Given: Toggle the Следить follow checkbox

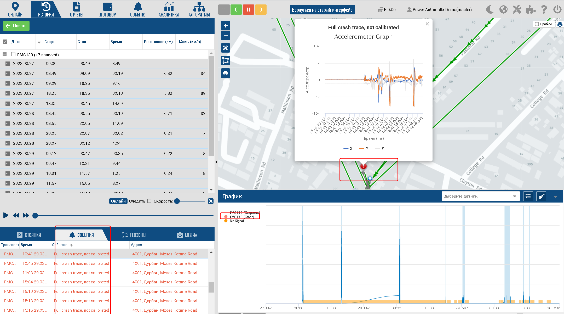Looking at the screenshot, I should (x=149, y=201).
